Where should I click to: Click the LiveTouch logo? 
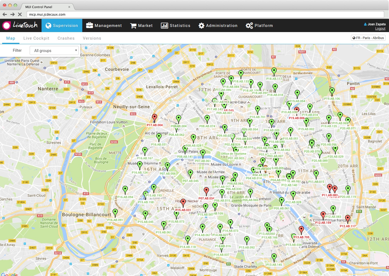pos(20,25)
